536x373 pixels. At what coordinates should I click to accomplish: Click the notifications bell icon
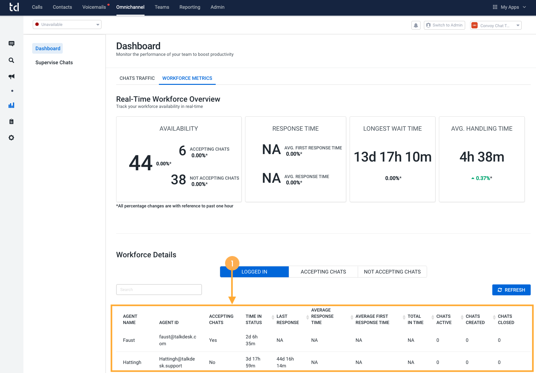416,25
